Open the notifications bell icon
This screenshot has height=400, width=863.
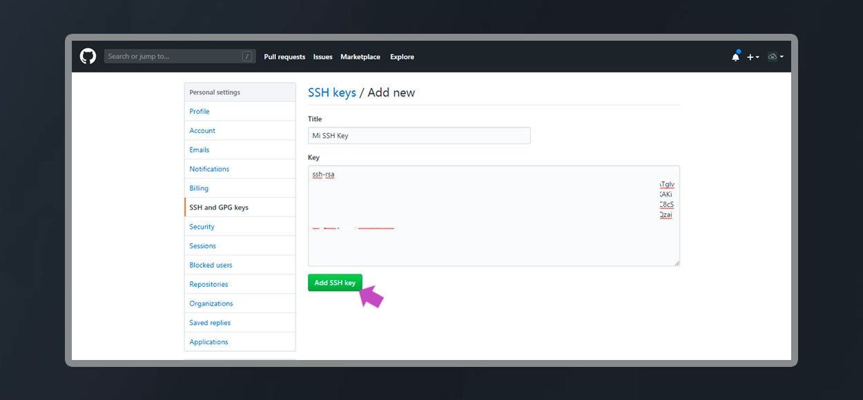click(x=735, y=57)
